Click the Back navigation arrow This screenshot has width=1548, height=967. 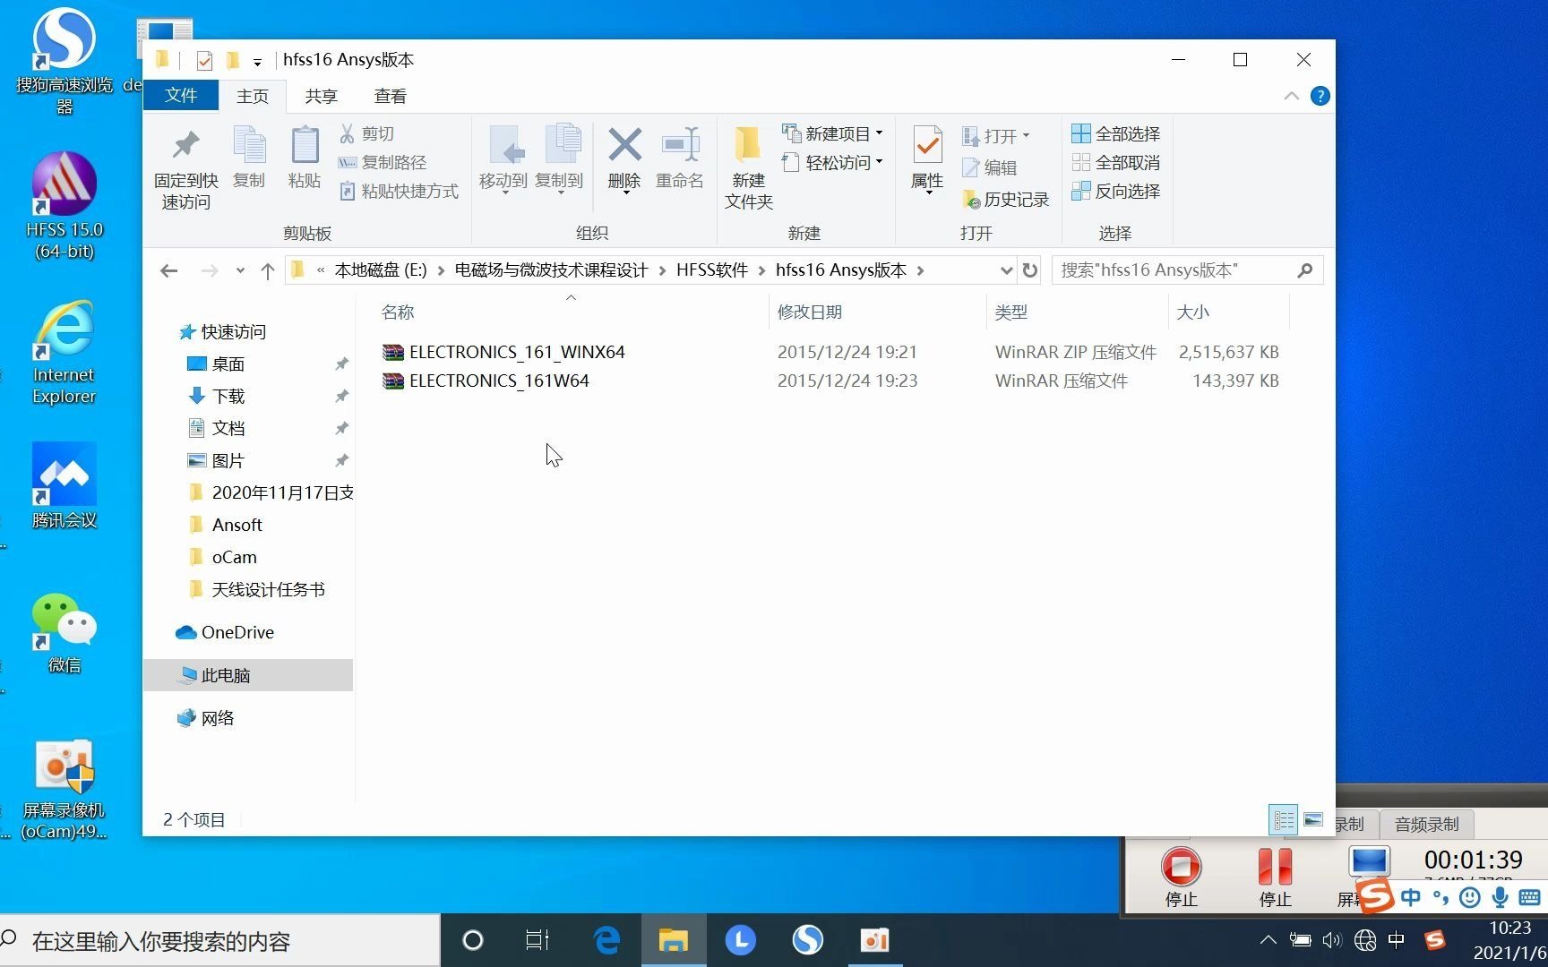(x=168, y=270)
